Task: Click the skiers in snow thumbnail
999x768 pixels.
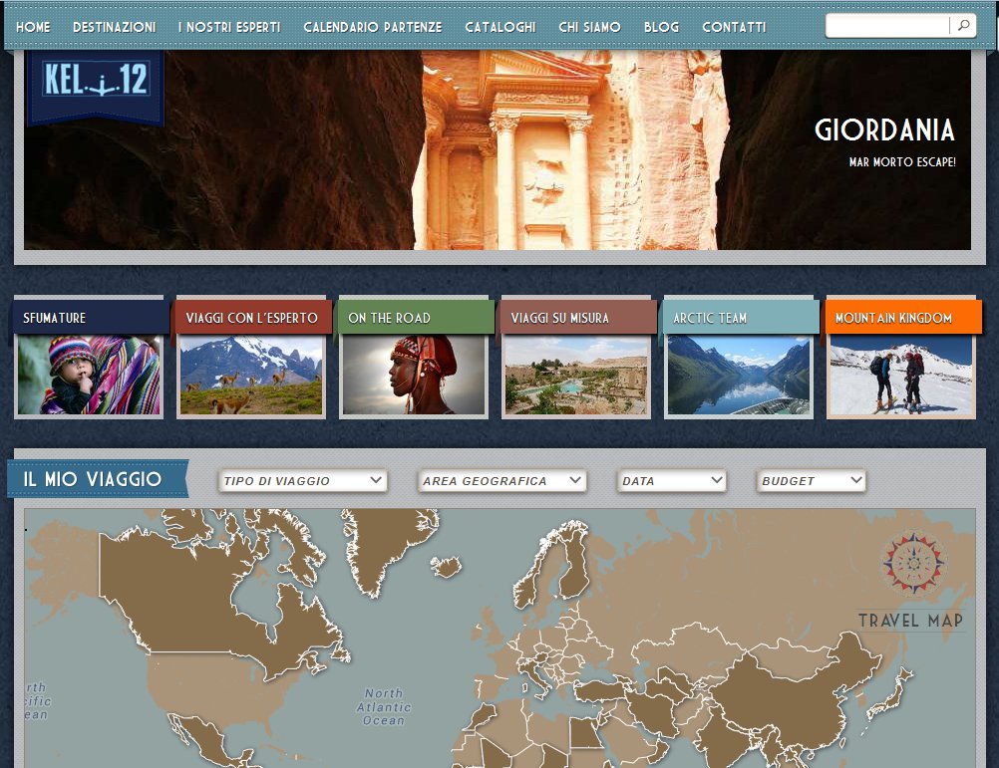Action: tap(901, 376)
